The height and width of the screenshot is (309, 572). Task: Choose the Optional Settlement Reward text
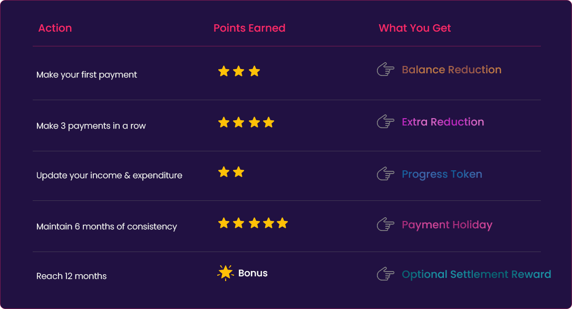coord(477,274)
